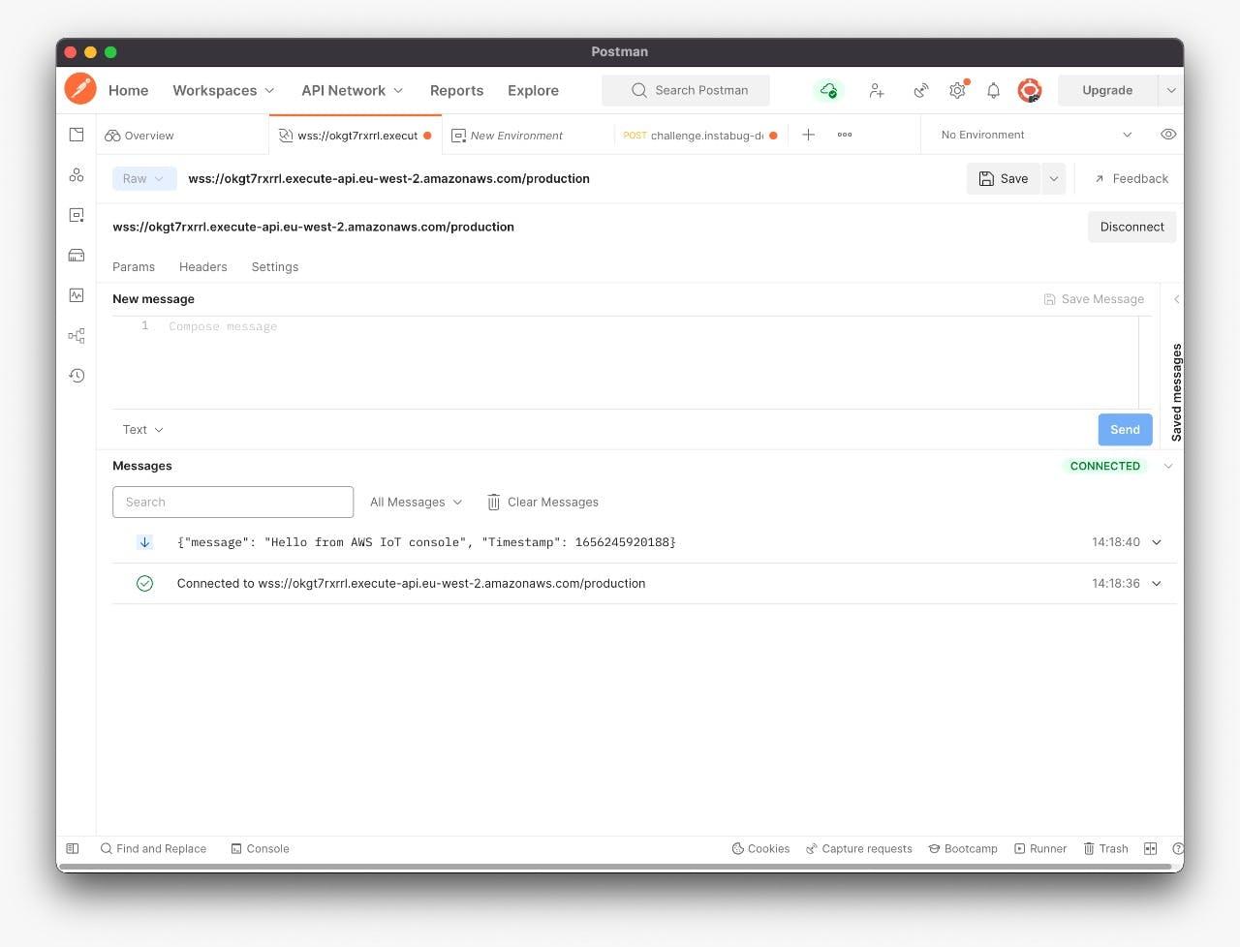This screenshot has width=1240, height=947.
Task: Click the Disconnect button
Action: pyautogui.click(x=1131, y=227)
